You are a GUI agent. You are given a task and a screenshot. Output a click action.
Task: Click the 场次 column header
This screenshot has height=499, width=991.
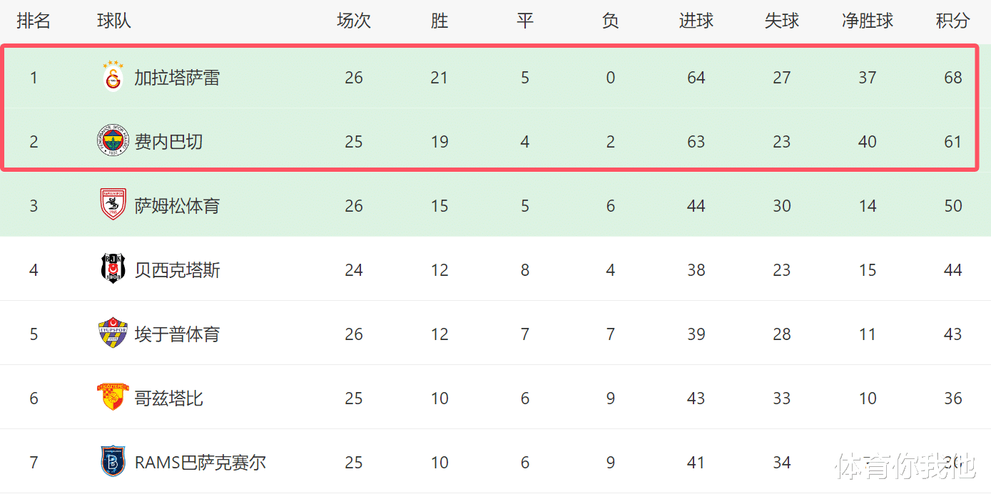pos(354,21)
